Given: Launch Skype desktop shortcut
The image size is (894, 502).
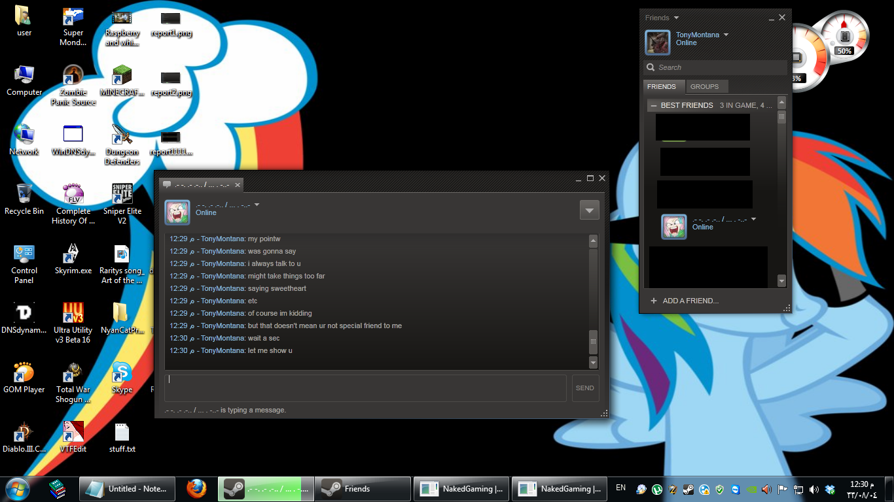Looking at the screenshot, I should (x=122, y=377).
